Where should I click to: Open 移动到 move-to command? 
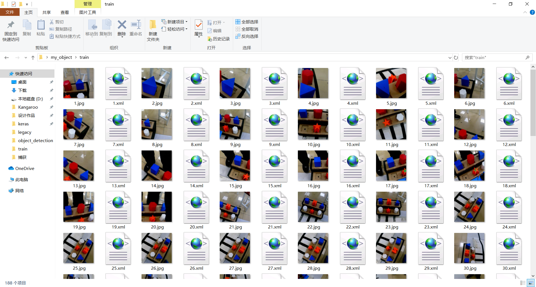[x=92, y=28]
